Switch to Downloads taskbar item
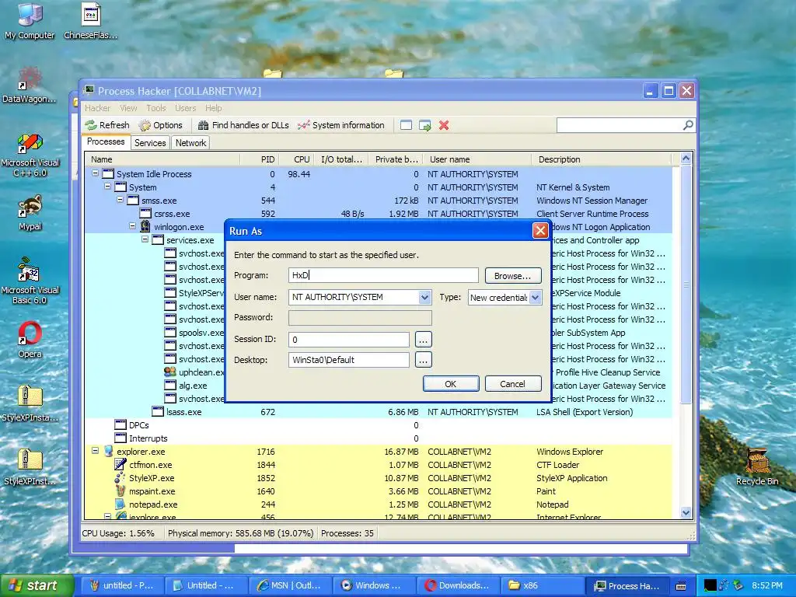Image resolution: width=796 pixels, height=597 pixels. 458,586
